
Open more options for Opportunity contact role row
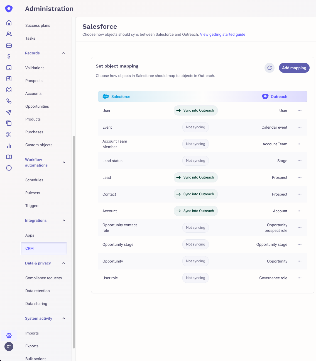click(x=300, y=228)
